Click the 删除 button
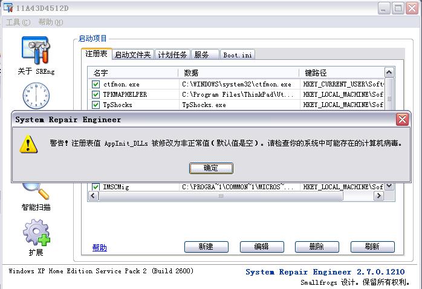 pos(317,247)
